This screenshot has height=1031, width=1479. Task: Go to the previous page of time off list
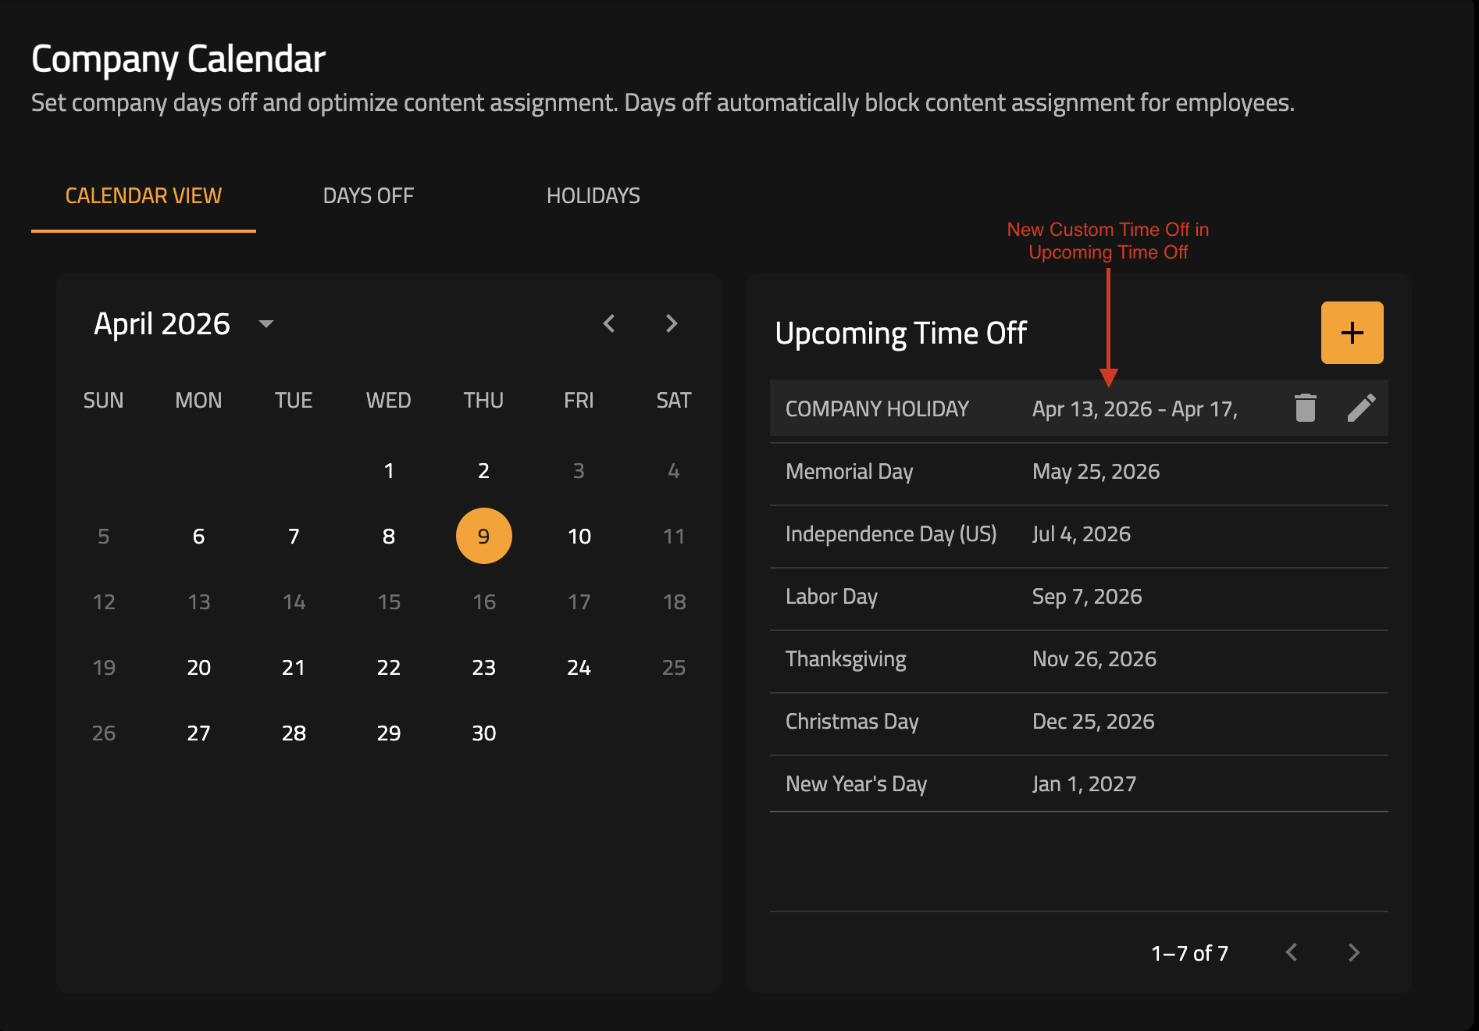1292,952
